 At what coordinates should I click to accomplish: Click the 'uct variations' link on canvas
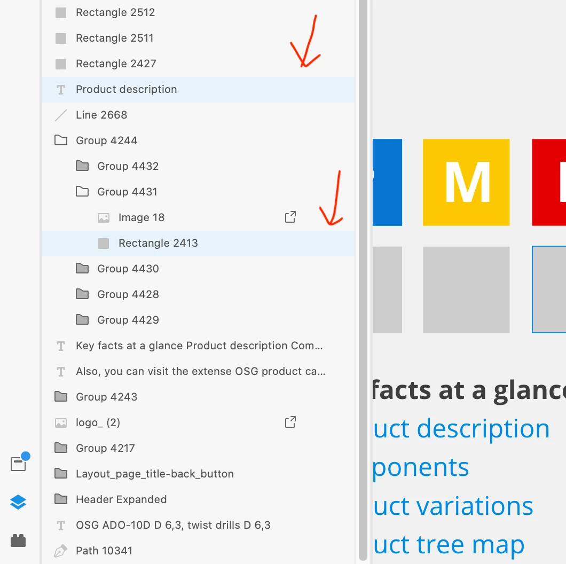pyautogui.click(x=453, y=506)
